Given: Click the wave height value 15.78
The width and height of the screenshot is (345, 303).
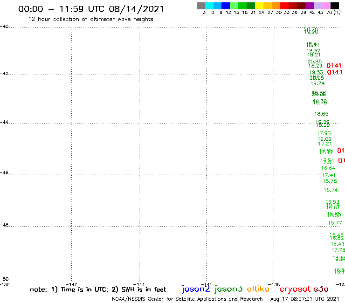Looking at the screenshot, I should click(330, 181).
